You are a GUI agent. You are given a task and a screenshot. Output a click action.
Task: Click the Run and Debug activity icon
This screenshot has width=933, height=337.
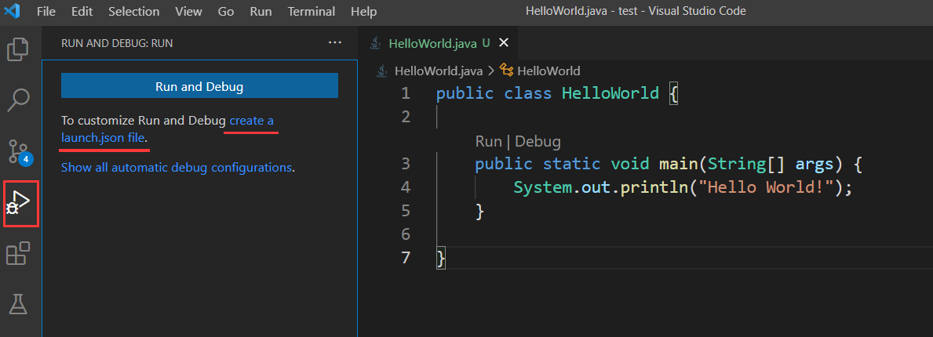[20, 203]
